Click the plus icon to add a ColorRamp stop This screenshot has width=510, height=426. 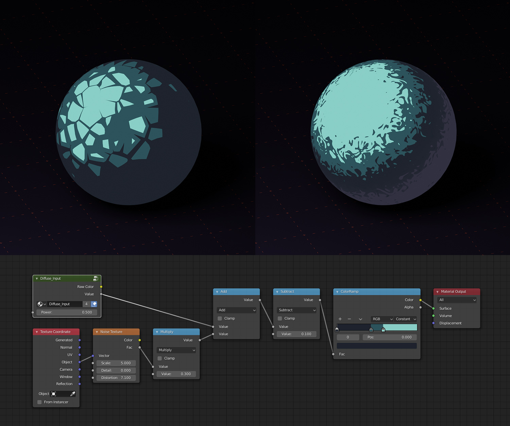[340, 319]
